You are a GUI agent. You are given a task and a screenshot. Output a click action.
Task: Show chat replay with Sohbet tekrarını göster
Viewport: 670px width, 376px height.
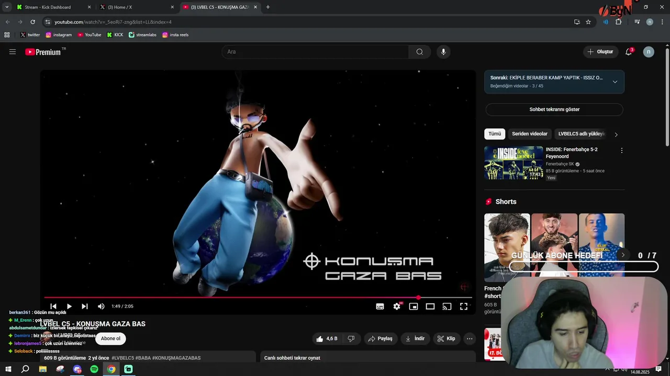click(554, 110)
